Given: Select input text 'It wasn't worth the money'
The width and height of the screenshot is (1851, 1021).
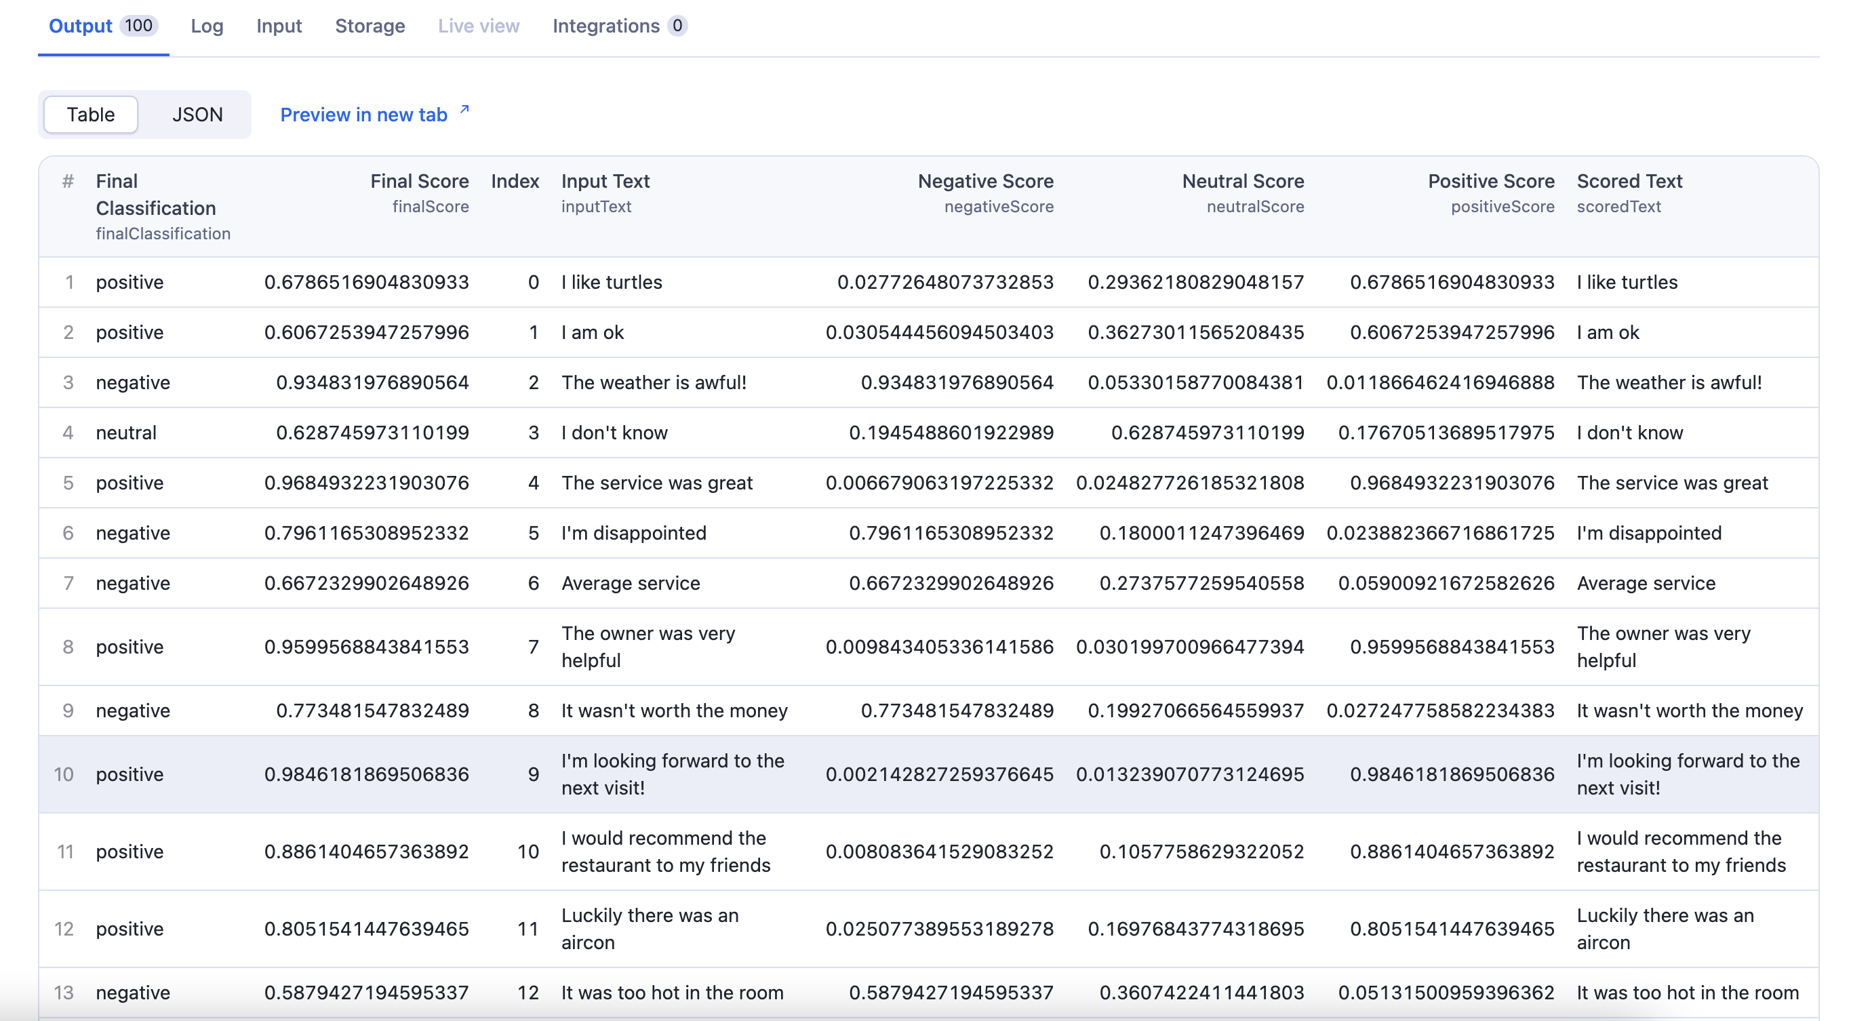Looking at the screenshot, I should 674,710.
